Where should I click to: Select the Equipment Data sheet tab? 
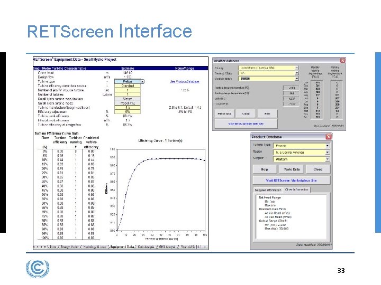click(122, 247)
